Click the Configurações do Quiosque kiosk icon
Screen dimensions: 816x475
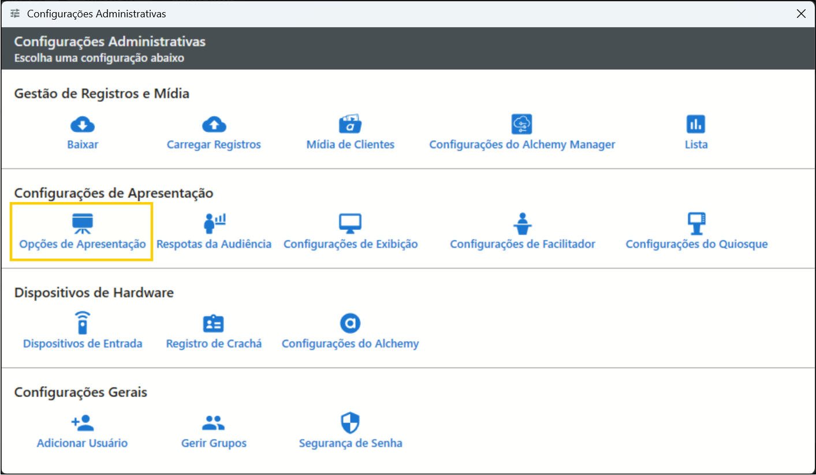click(x=696, y=223)
